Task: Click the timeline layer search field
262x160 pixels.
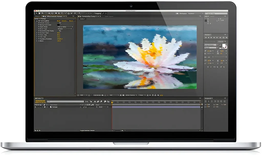Action: coord(65,102)
